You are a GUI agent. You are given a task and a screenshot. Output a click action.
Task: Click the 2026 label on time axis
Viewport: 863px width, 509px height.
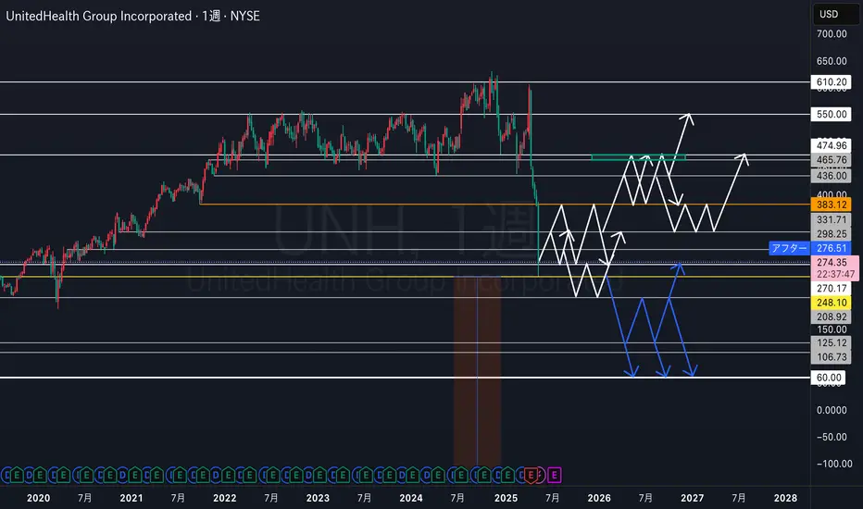pyautogui.click(x=599, y=498)
